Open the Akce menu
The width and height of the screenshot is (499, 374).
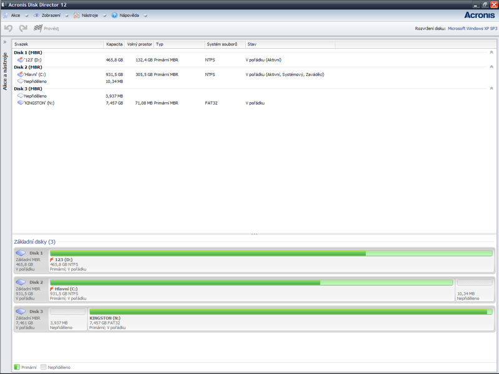coord(15,15)
